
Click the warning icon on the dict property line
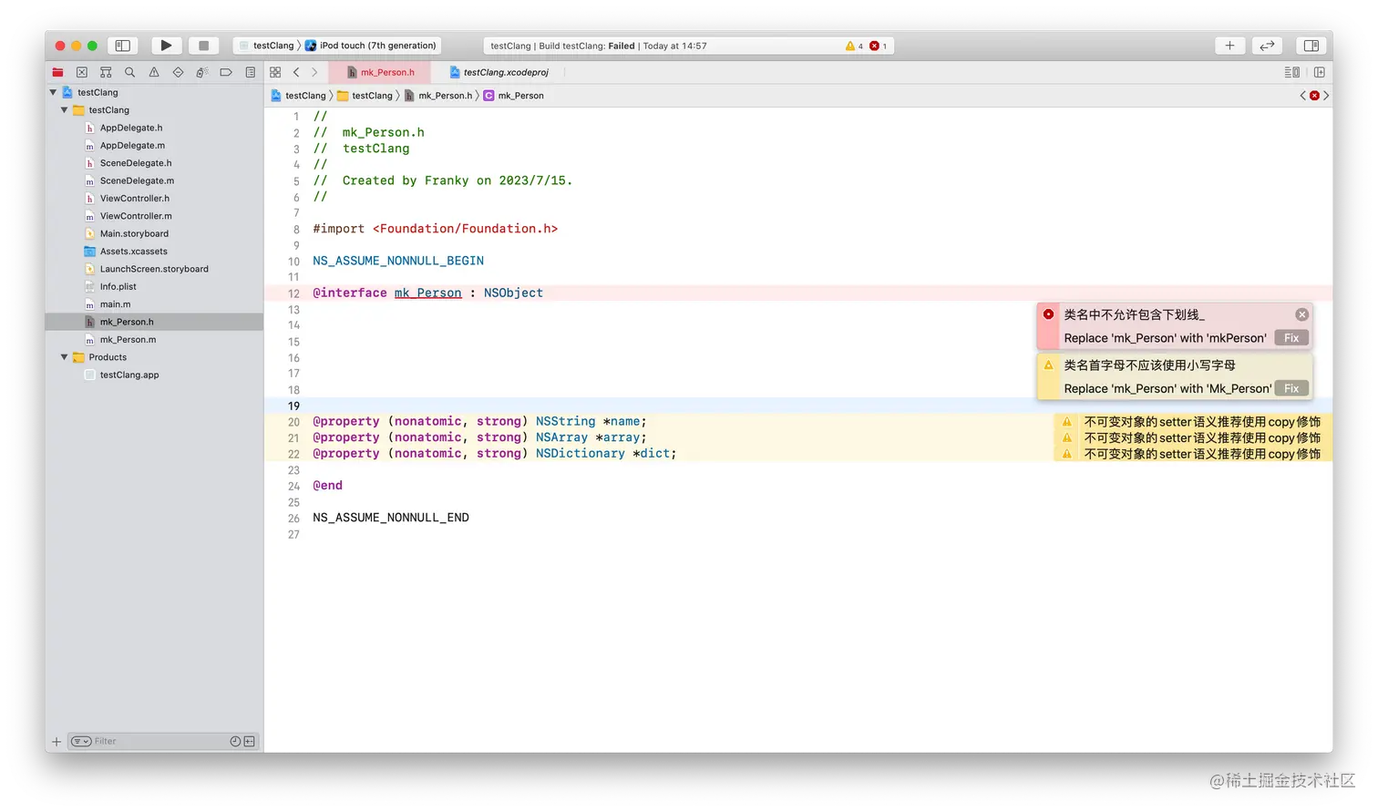(1067, 454)
